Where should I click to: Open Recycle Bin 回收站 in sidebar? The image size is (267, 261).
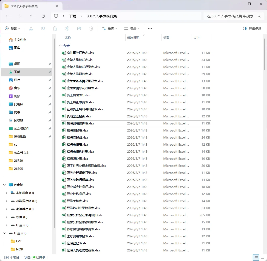click(16, 120)
